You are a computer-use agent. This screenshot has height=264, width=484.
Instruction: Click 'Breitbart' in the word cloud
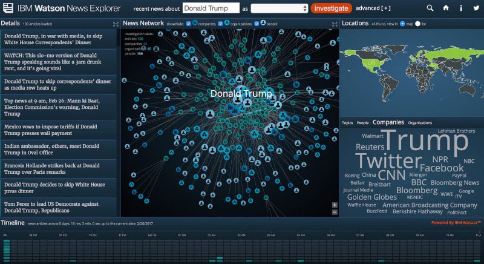tap(379, 184)
